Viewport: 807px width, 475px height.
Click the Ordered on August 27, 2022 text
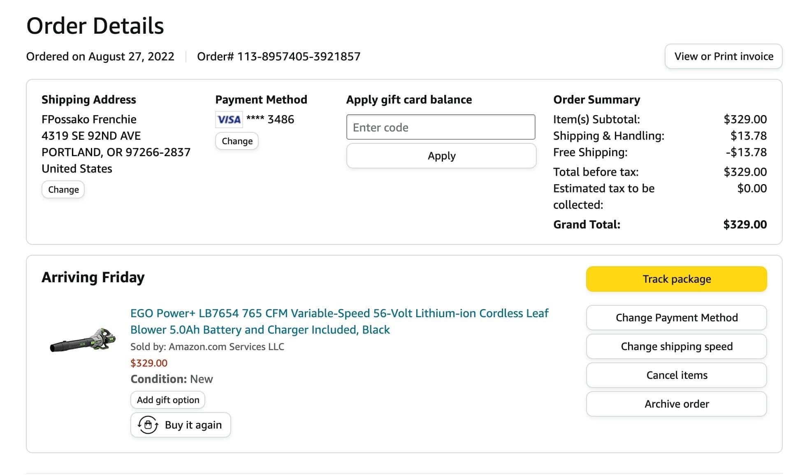[x=100, y=56]
